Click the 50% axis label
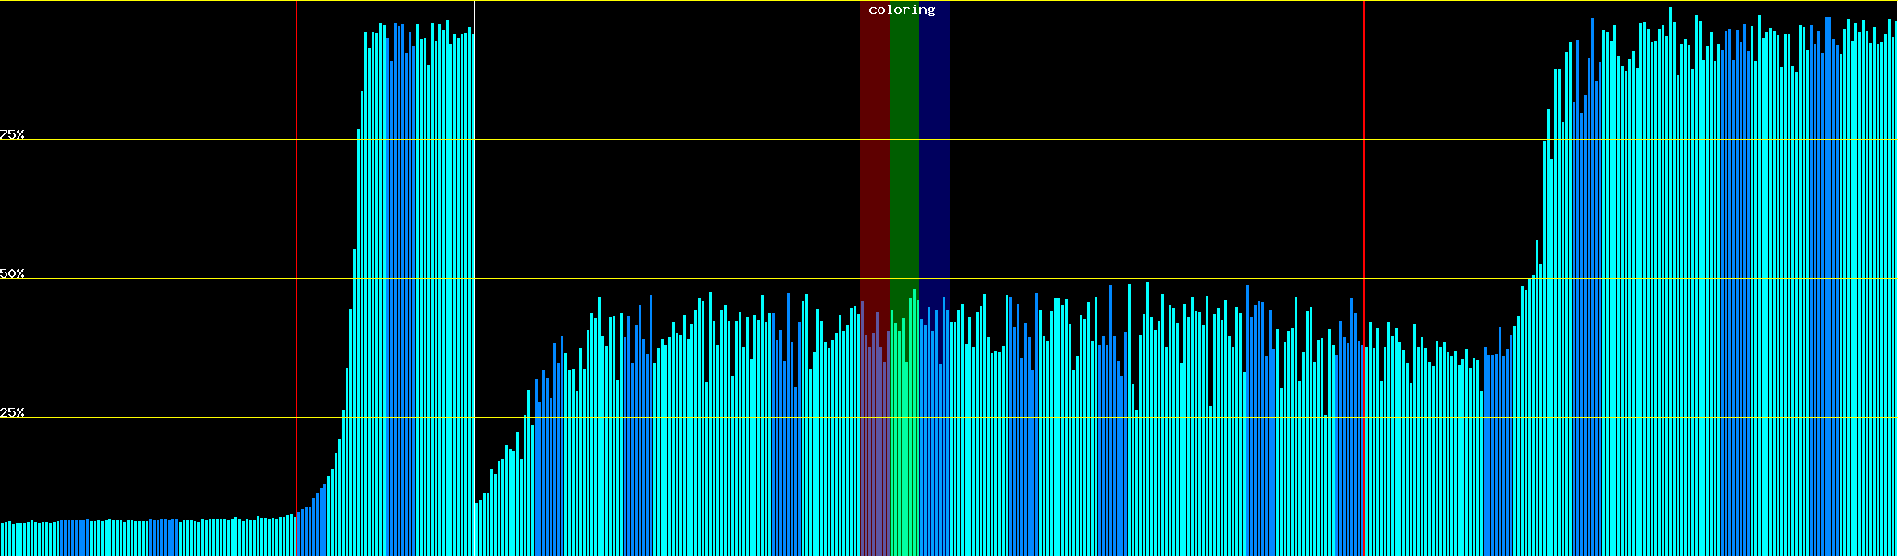Image resolution: width=1898 pixels, height=556 pixels. (x=13, y=273)
